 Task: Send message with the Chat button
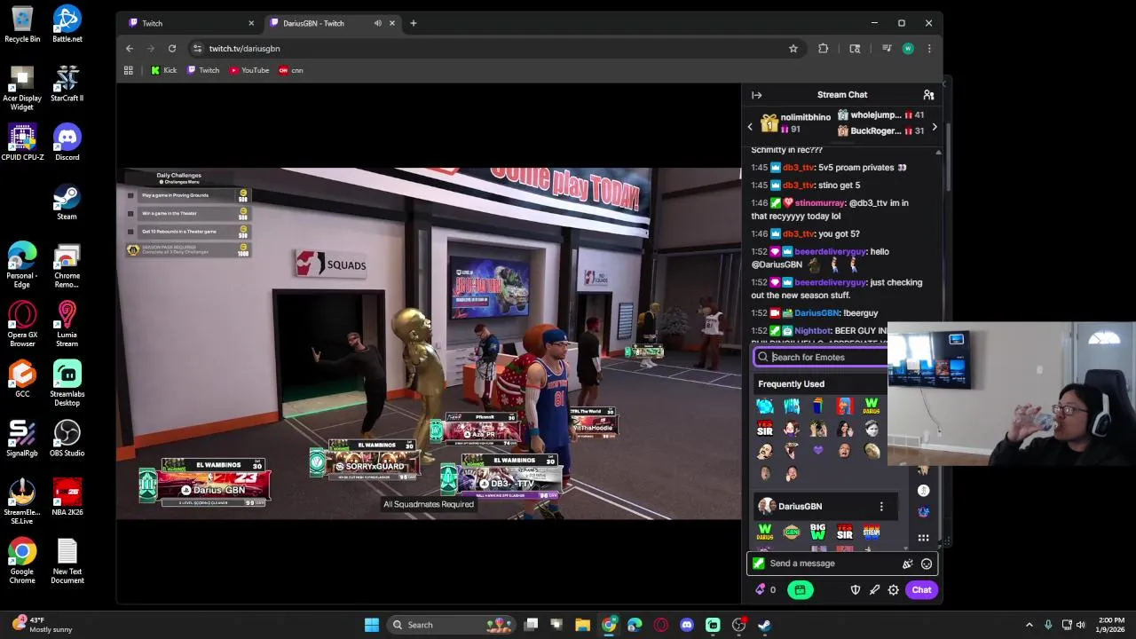(x=921, y=590)
